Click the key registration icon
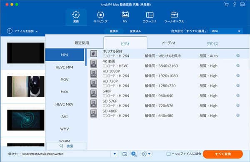 pos(235,5)
